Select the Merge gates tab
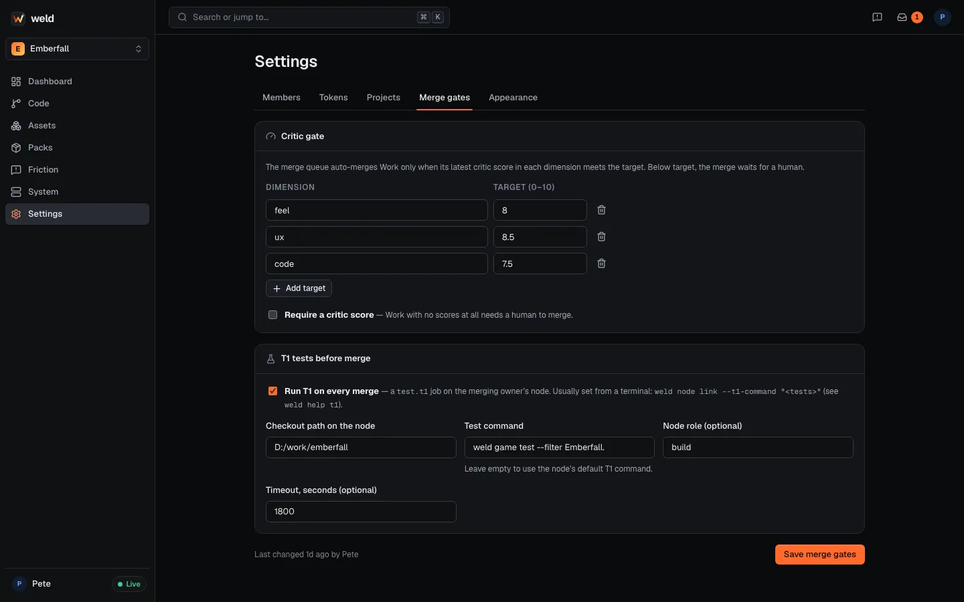 (445, 98)
